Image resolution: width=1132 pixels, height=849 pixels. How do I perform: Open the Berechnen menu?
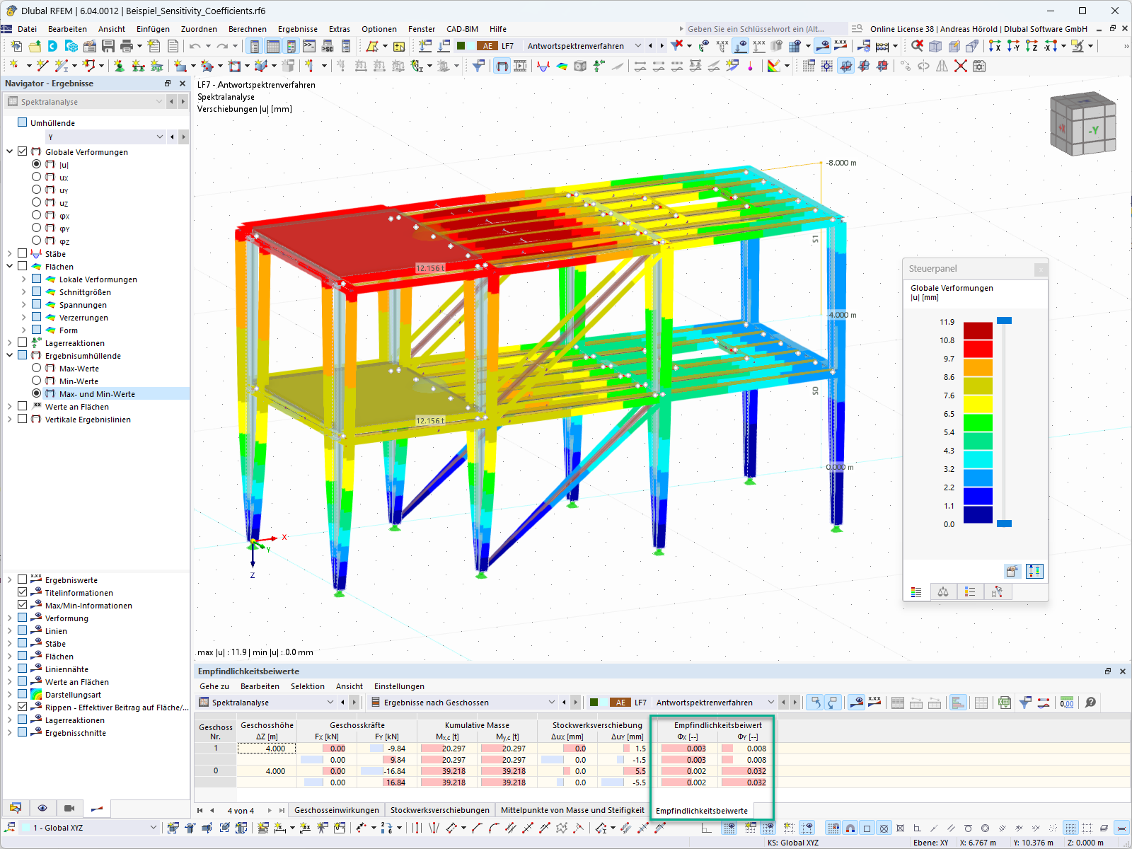click(248, 29)
